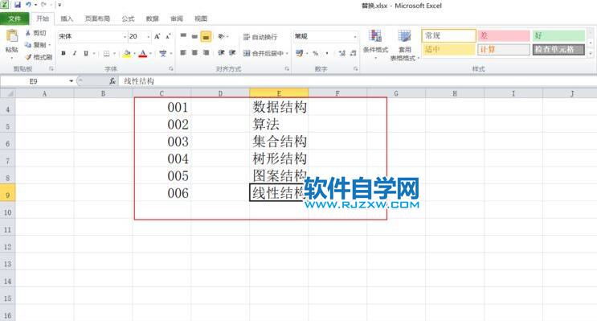Viewport: 597px width, 321px height.
Task: Open Format as Table (套用表格格式)
Action: tap(404, 44)
